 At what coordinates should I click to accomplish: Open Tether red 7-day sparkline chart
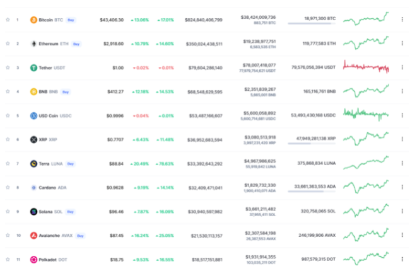pyautogui.click(x=366, y=66)
